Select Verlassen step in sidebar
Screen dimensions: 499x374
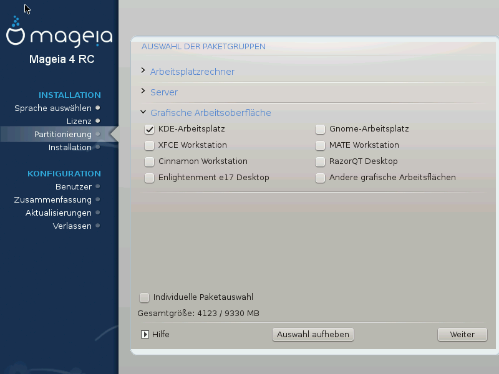click(72, 226)
